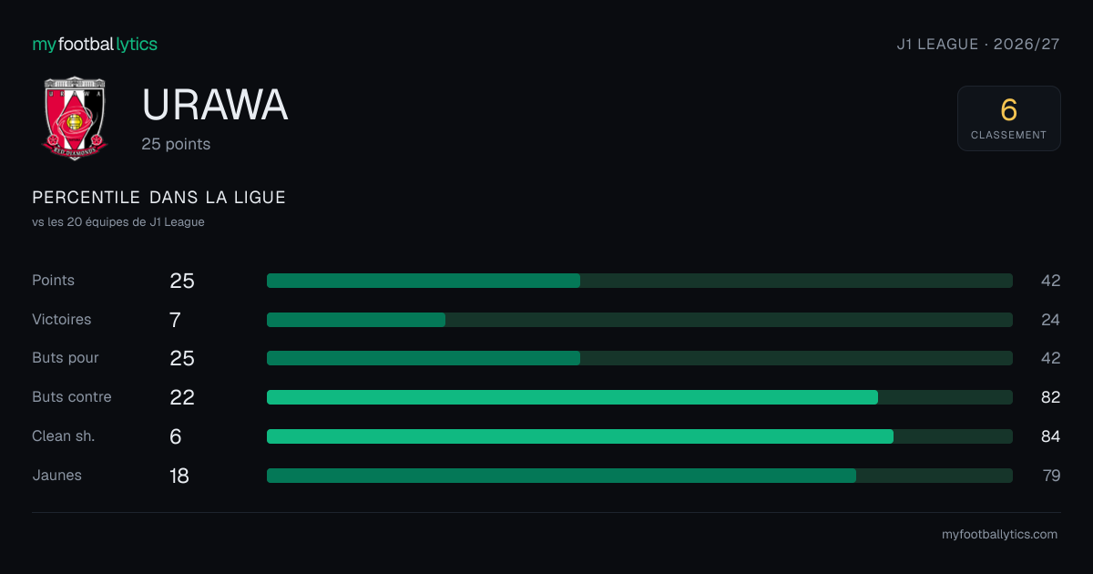Click the URAWA team name heading
The height and width of the screenshot is (574, 1093).
215,106
